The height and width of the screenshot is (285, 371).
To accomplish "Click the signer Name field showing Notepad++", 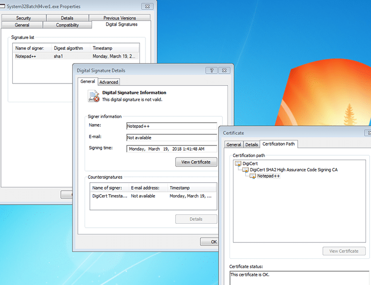I will [x=172, y=126].
